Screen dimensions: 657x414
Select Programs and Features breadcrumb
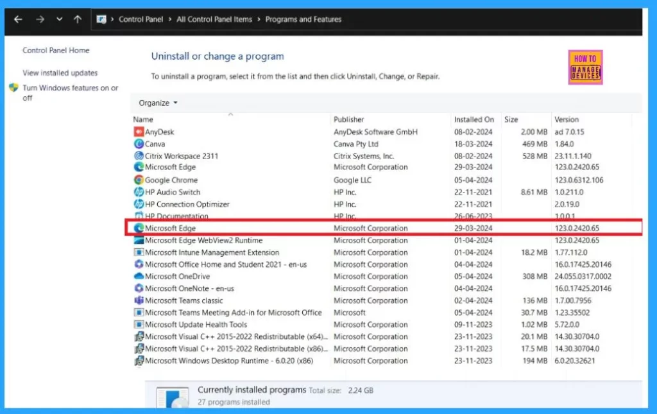click(x=303, y=19)
